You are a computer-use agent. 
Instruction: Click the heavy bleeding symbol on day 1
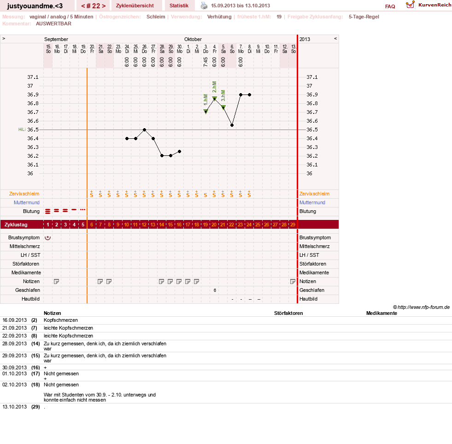tap(48, 212)
